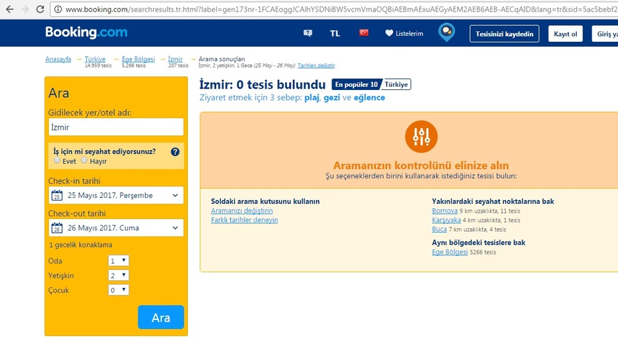Click the Tesisinizi kaydedin button
The height and width of the screenshot is (347, 618).
point(505,34)
